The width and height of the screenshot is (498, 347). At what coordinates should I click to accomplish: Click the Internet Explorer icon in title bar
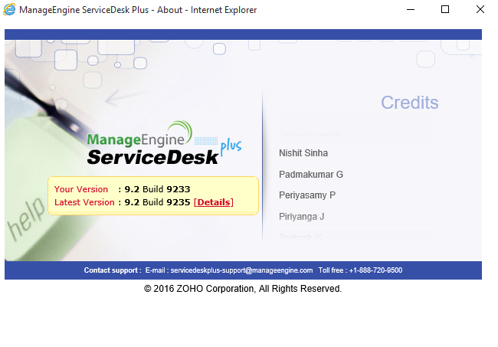click(x=9, y=9)
